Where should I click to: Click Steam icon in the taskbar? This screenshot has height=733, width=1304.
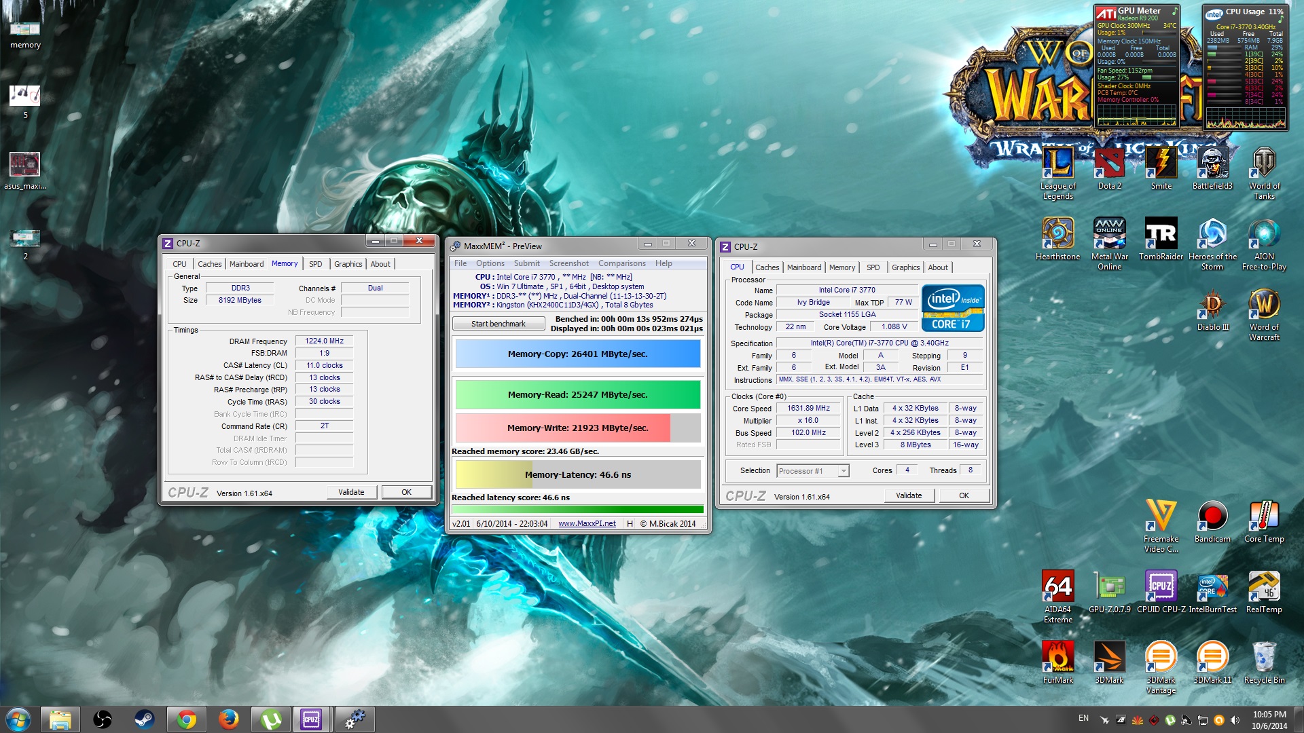(x=144, y=719)
